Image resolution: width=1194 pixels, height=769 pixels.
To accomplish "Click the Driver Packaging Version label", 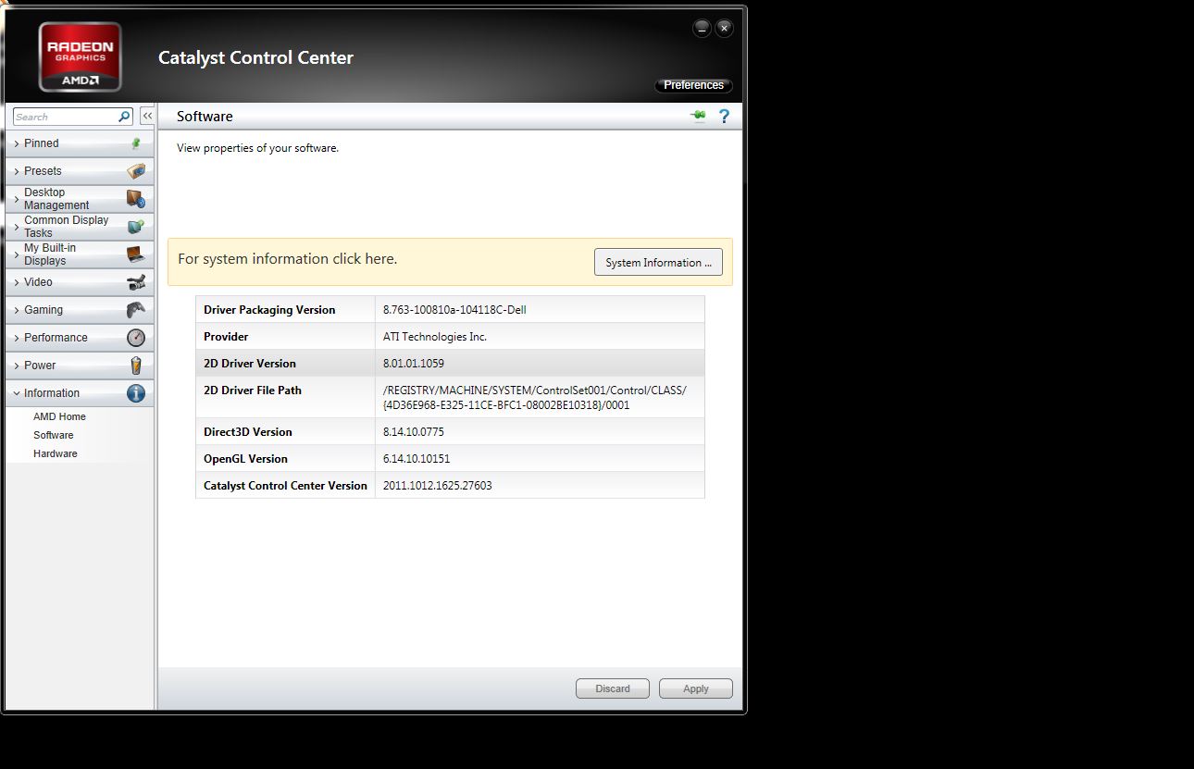I will (x=269, y=310).
